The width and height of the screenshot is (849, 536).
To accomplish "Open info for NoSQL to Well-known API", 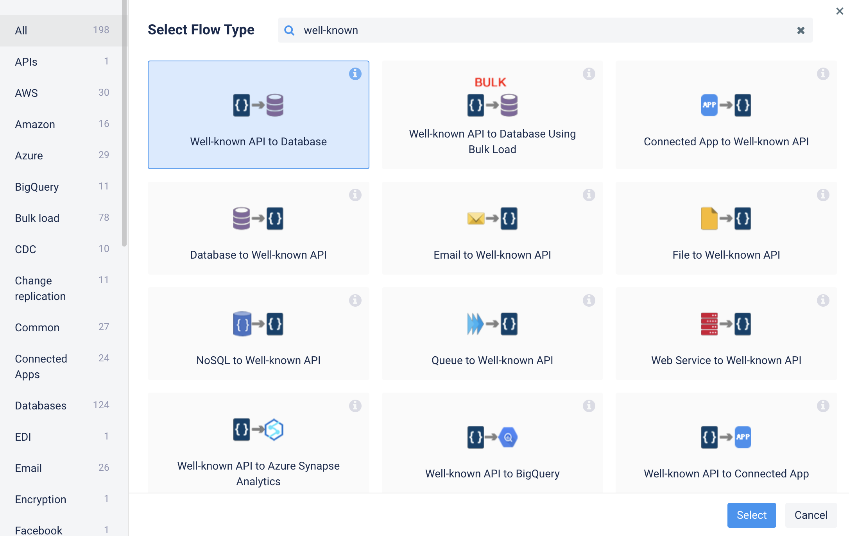I will (355, 300).
